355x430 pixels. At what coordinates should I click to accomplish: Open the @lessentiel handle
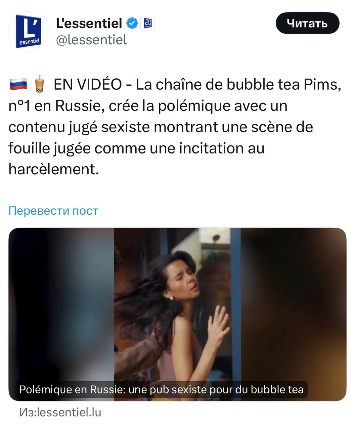[x=91, y=40]
